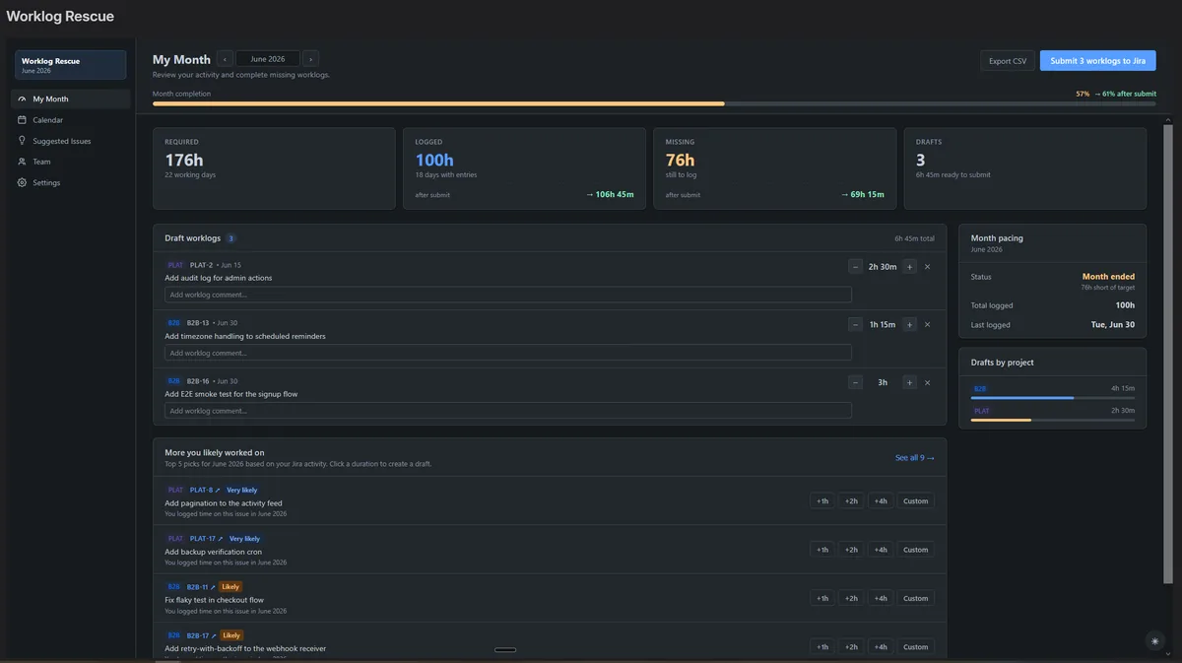Focus B2B-13 worklog comment field

(x=508, y=353)
